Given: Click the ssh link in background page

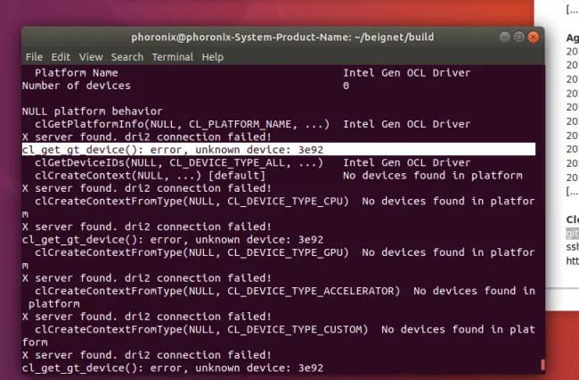Looking at the screenshot, I should pyautogui.click(x=573, y=245).
